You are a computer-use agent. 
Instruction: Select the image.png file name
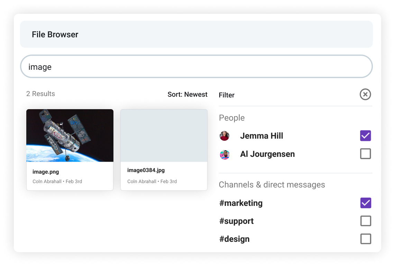point(46,172)
